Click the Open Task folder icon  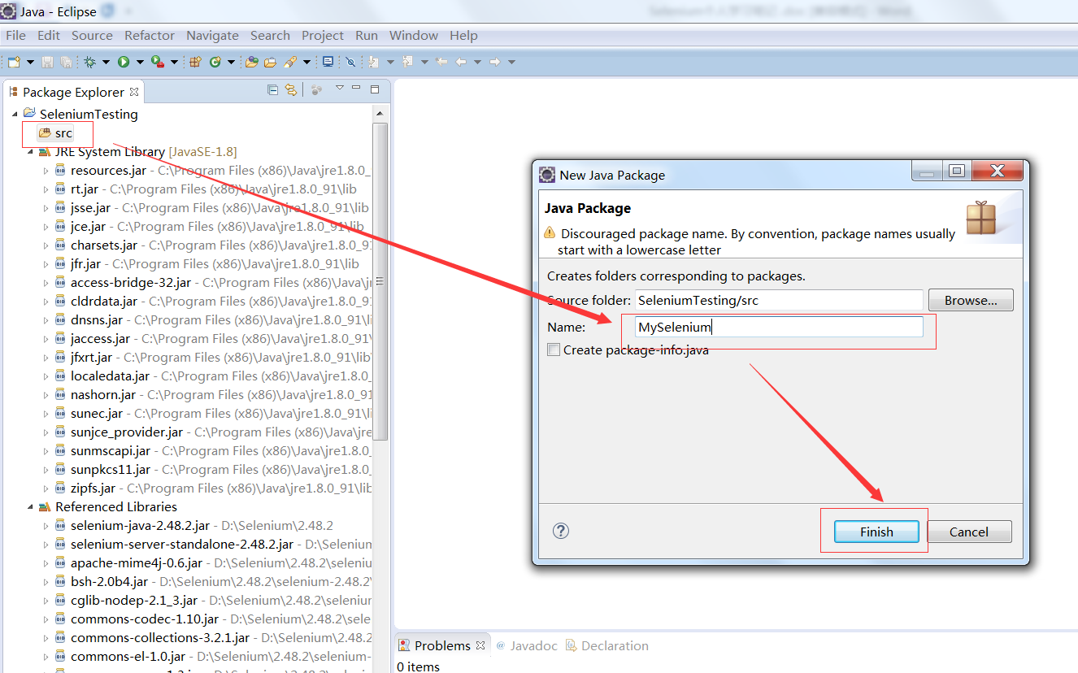pos(270,62)
